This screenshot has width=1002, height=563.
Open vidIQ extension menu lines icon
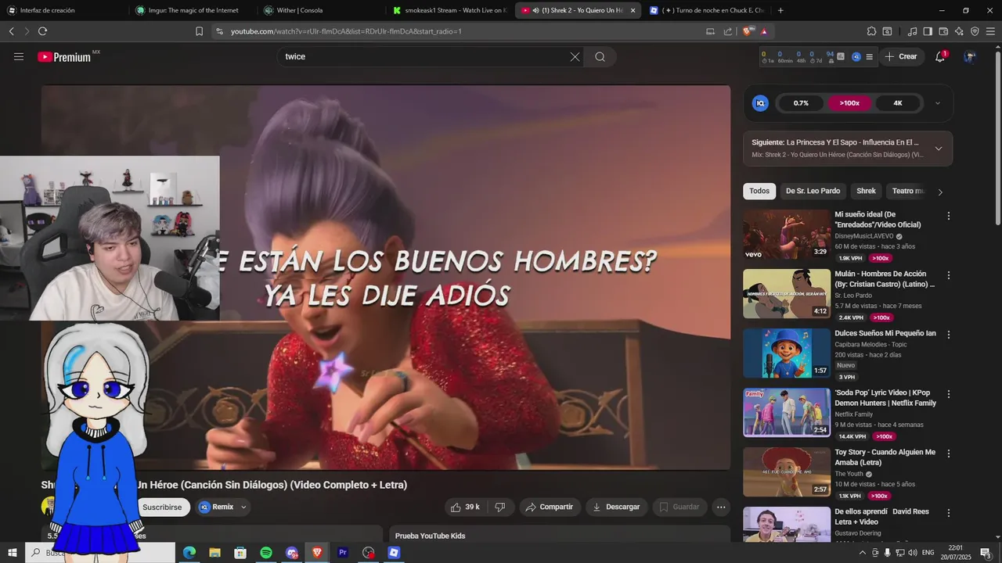(x=869, y=56)
